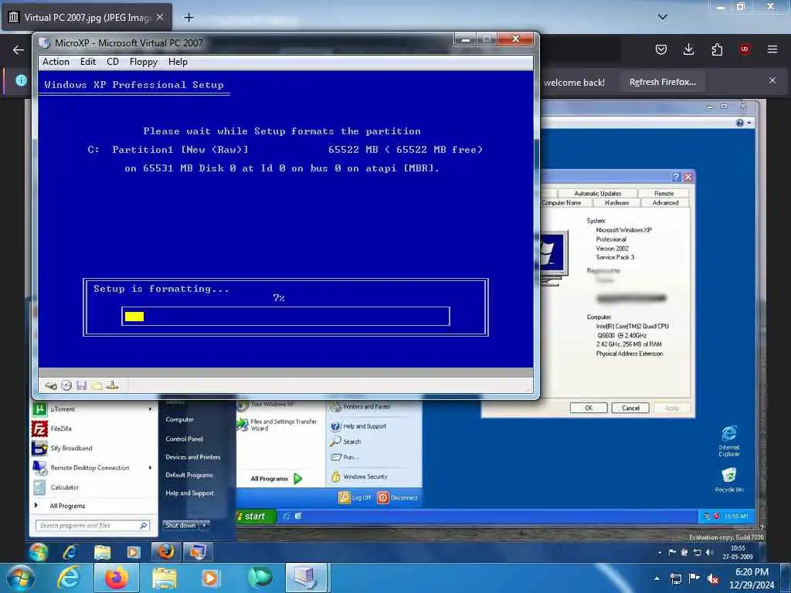
Task: Go back with the Firefox back arrow
Action: click(19, 50)
